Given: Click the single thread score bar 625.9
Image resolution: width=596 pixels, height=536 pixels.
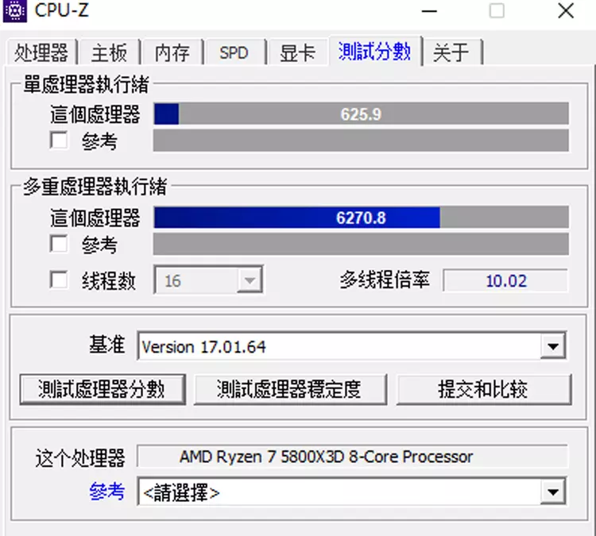Looking at the screenshot, I should (x=361, y=114).
